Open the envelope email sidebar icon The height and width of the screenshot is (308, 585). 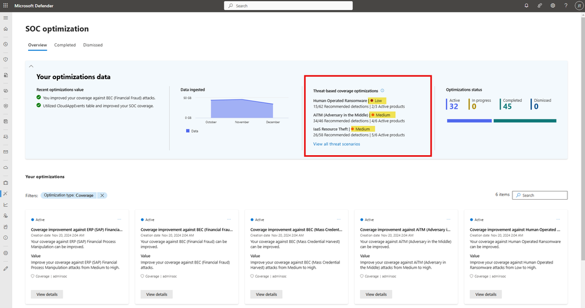click(x=6, y=152)
